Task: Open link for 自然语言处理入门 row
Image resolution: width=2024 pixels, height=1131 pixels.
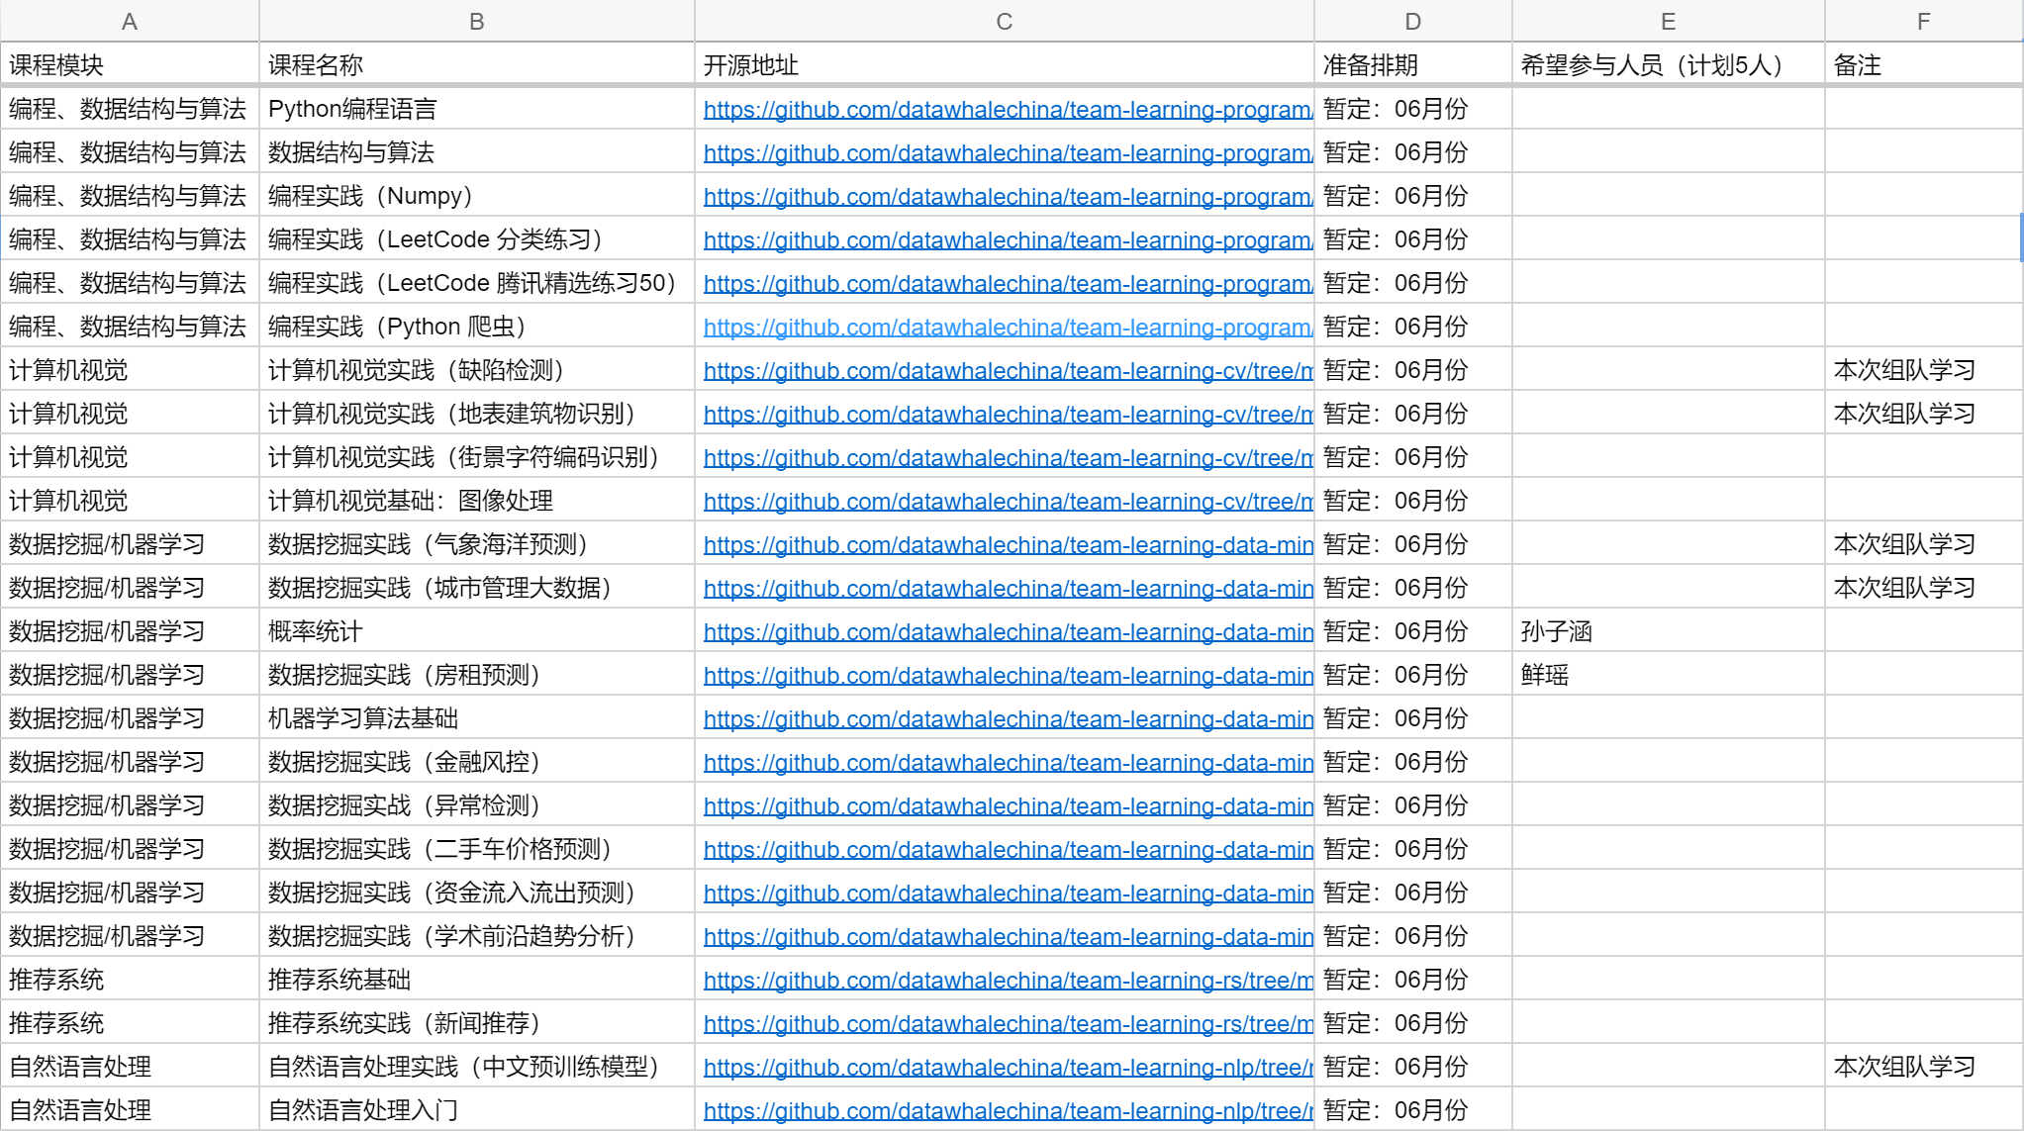Action: (x=1007, y=1111)
